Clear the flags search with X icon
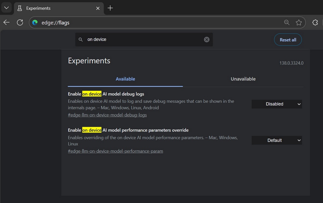The height and width of the screenshot is (203, 323). click(x=206, y=40)
